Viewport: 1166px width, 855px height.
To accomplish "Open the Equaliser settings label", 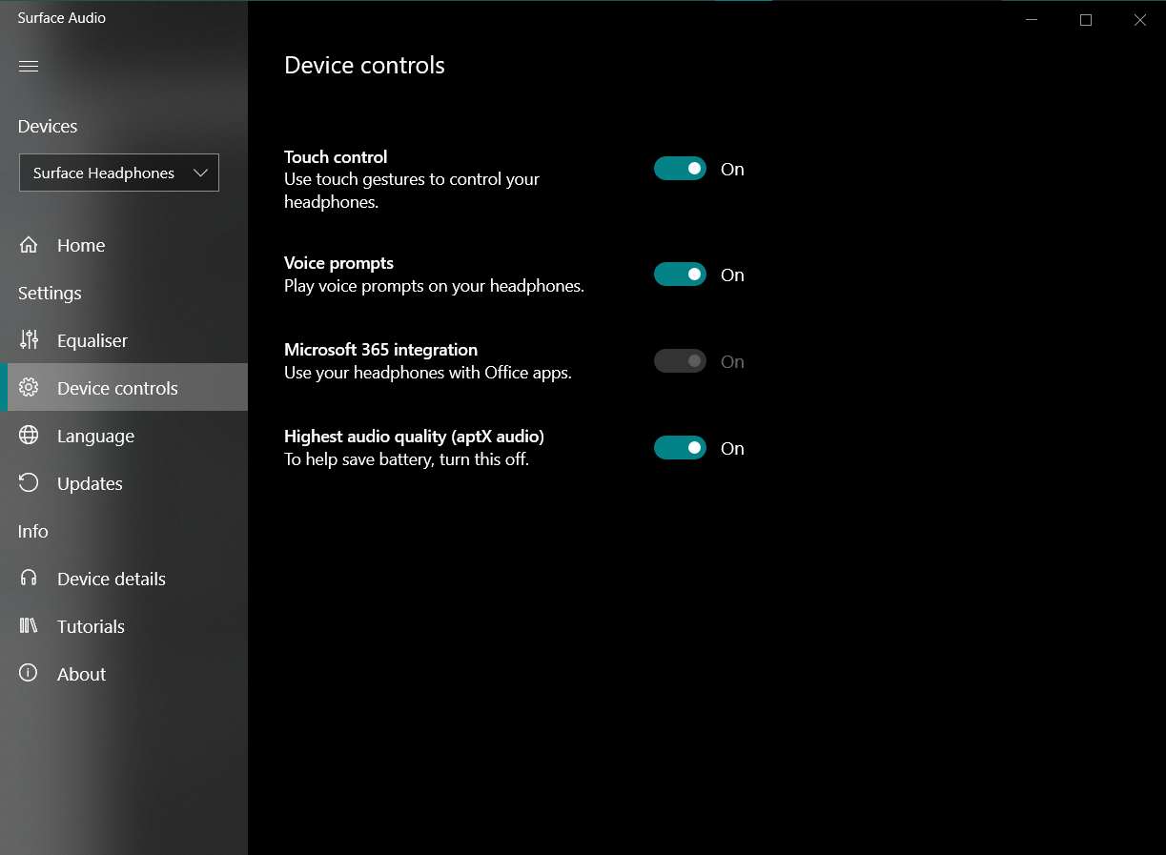I will [x=92, y=340].
